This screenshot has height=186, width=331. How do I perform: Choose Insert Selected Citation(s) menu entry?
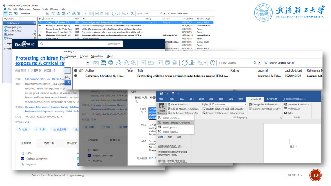176,122
